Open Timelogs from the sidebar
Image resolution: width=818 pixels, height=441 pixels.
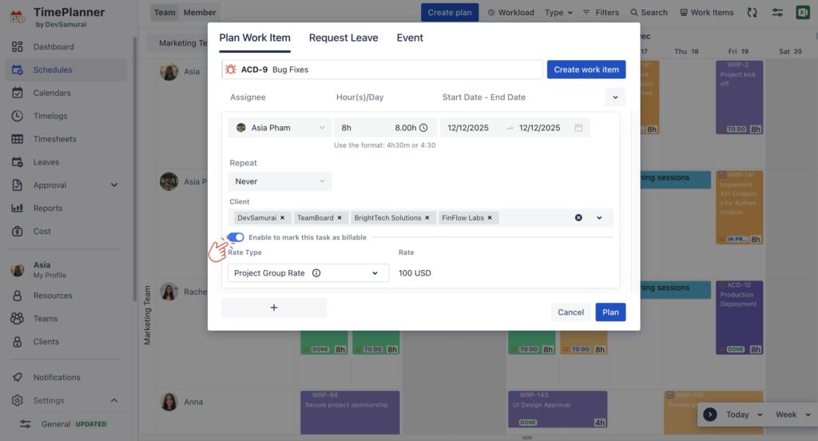(x=50, y=116)
